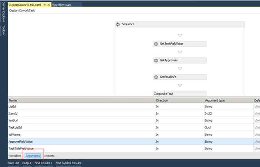Click default value field for TaskListId
260x167 pixels.
257,127
